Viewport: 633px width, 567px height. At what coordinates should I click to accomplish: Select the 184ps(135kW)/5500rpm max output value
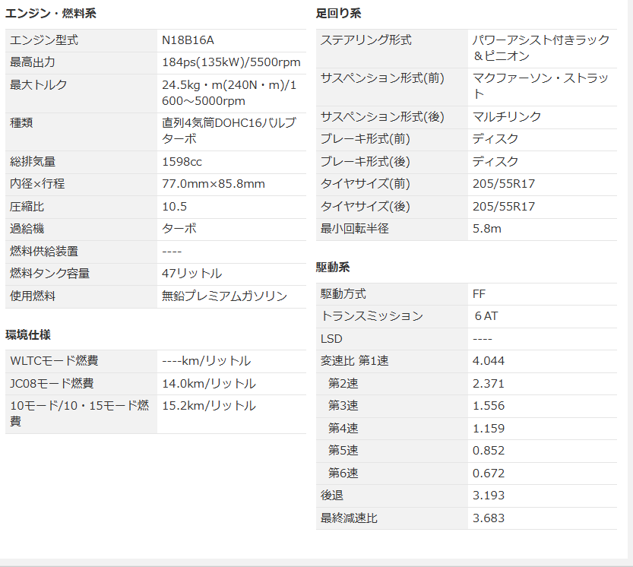coord(231,62)
